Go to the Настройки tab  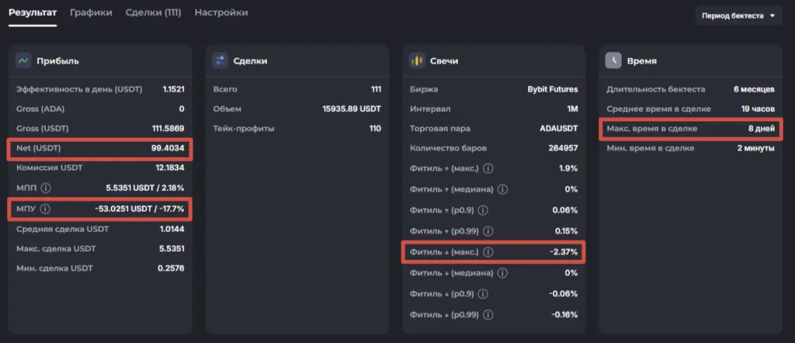click(221, 12)
